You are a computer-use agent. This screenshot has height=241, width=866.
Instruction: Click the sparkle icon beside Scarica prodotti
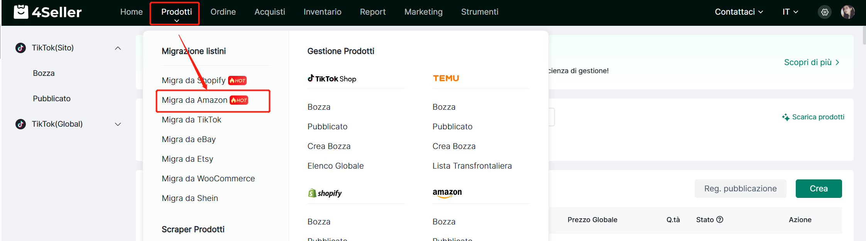point(786,117)
